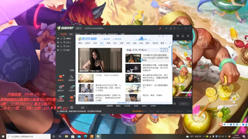Open the hamburger menu in title bar
The height and width of the screenshot is (139, 248).
(178, 28)
